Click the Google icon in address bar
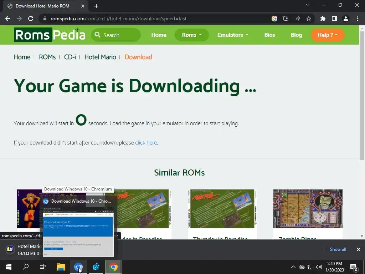Viewport: 365px width, 274px height. [x=274, y=19]
